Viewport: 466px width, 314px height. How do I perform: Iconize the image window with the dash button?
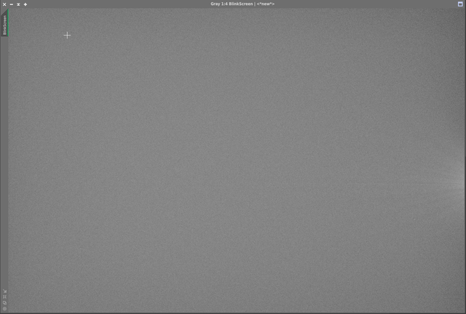[12, 4]
